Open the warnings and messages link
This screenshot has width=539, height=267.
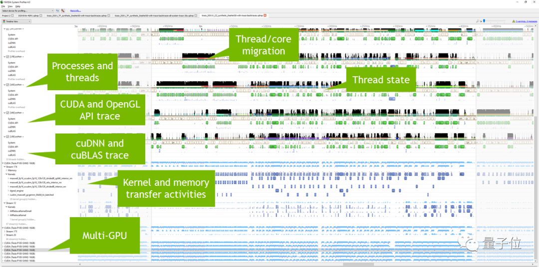[x=527, y=21]
